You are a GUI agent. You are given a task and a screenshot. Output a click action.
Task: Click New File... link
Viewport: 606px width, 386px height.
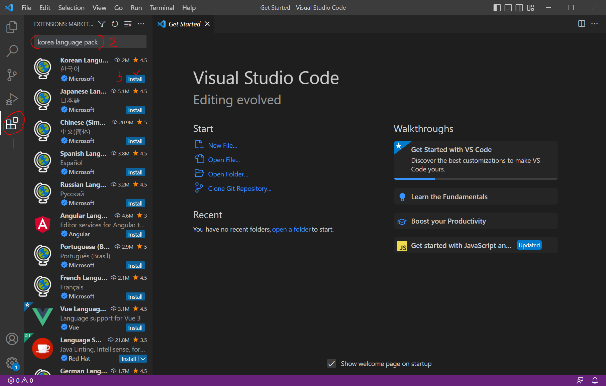point(222,145)
